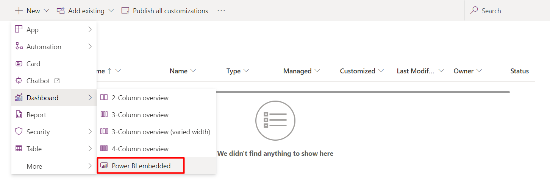This screenshot has width=550, height=194.
Task: Expand the Automation submenu arrow
Action: [90, 47]
